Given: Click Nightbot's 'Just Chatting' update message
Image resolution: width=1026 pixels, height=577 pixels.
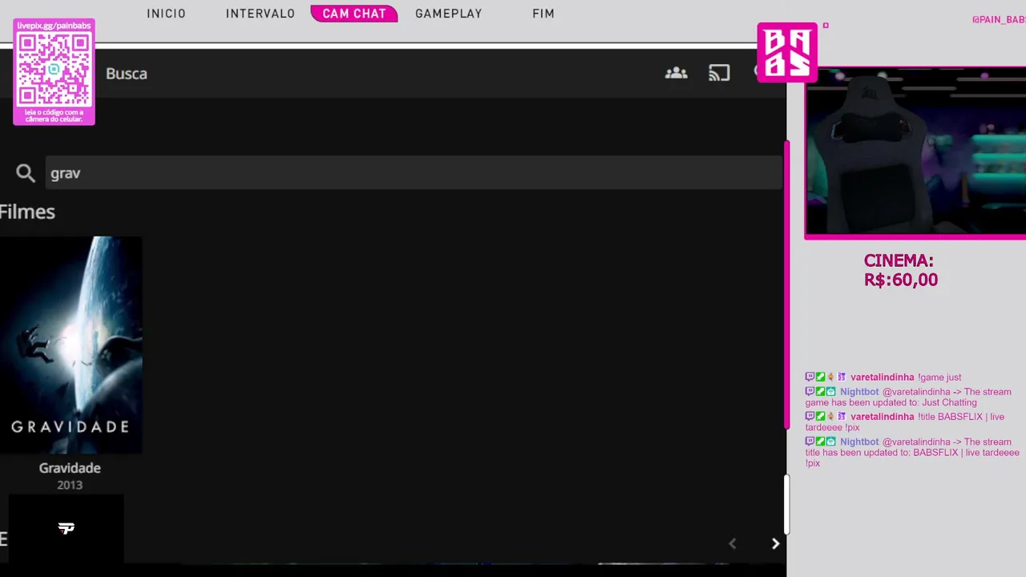Looking at the screenshot, I should click(908, 397).
